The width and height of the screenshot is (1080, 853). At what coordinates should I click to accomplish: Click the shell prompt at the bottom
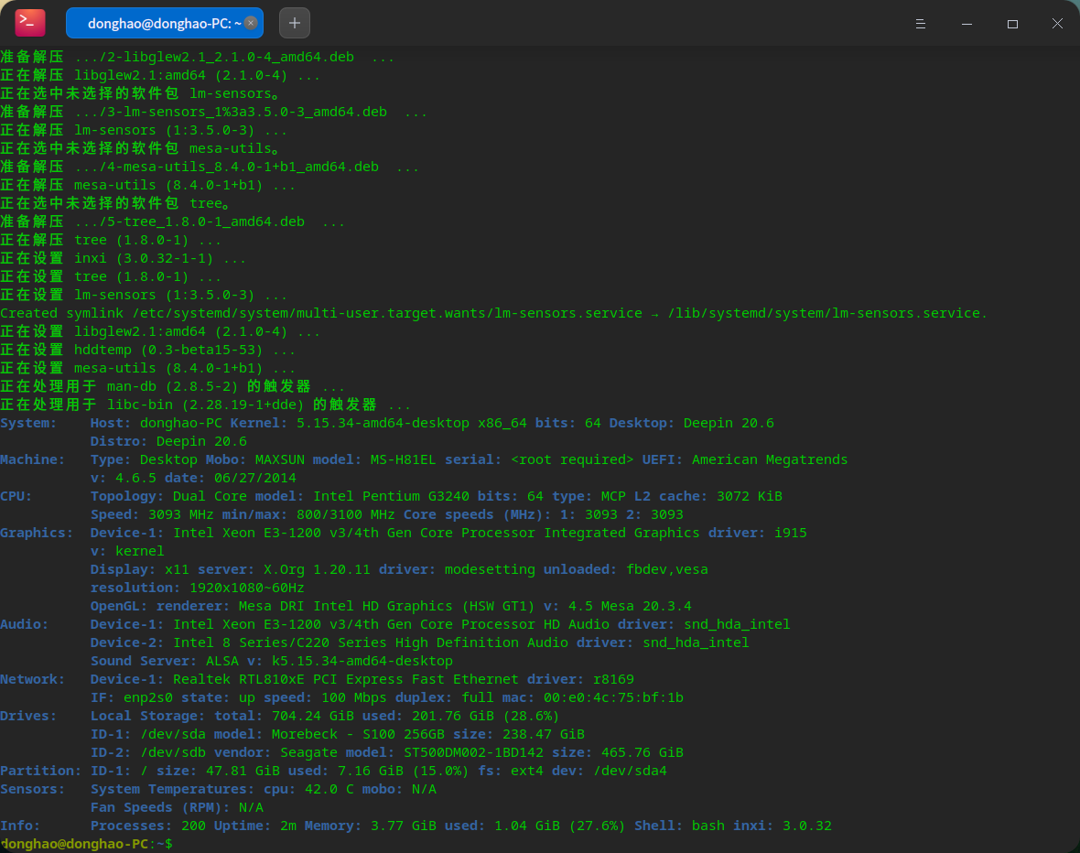click(x=87, y=844)
